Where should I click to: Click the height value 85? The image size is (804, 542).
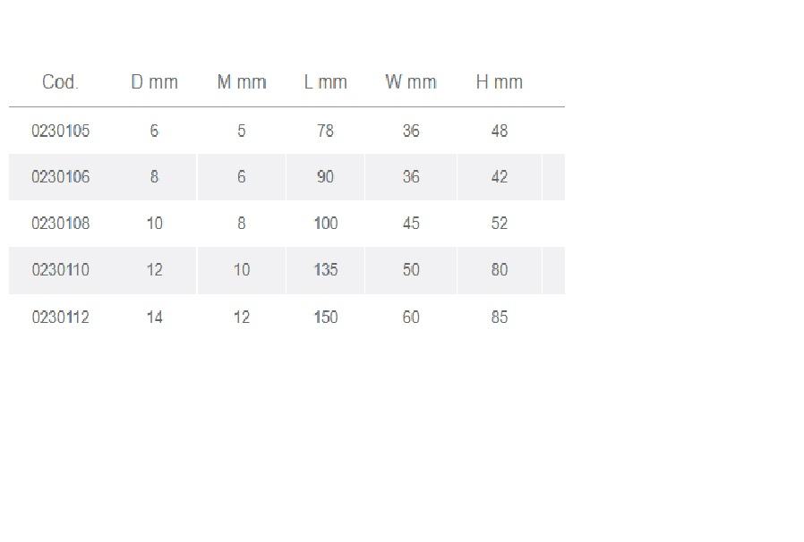[x=499, y=318]
